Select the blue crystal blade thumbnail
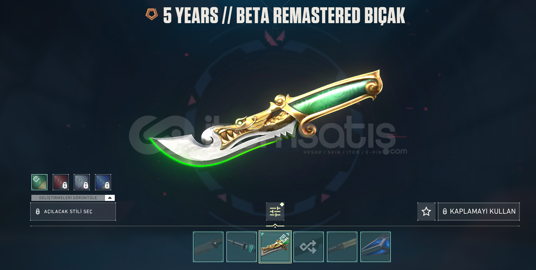 (x=376, y=247)
